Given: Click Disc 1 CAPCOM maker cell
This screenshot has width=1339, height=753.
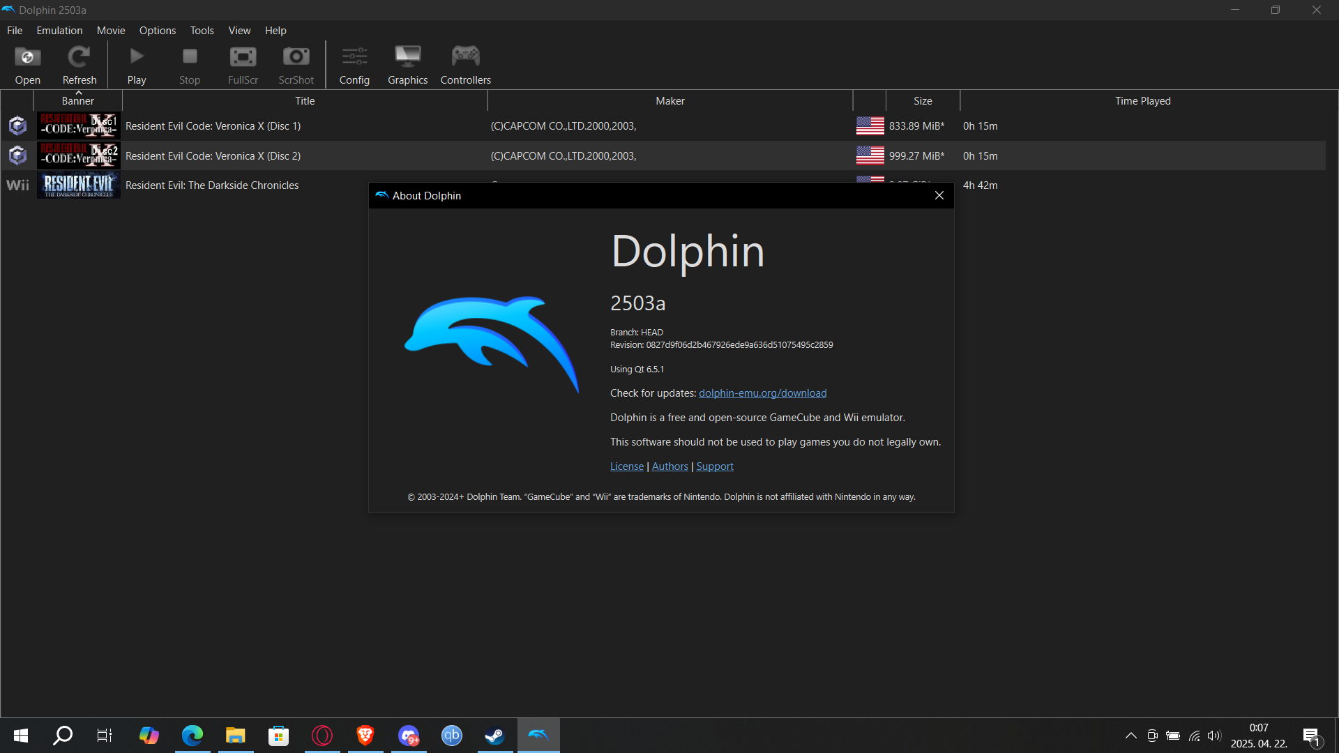Looking at the screenshot, I should coord(563,126).
